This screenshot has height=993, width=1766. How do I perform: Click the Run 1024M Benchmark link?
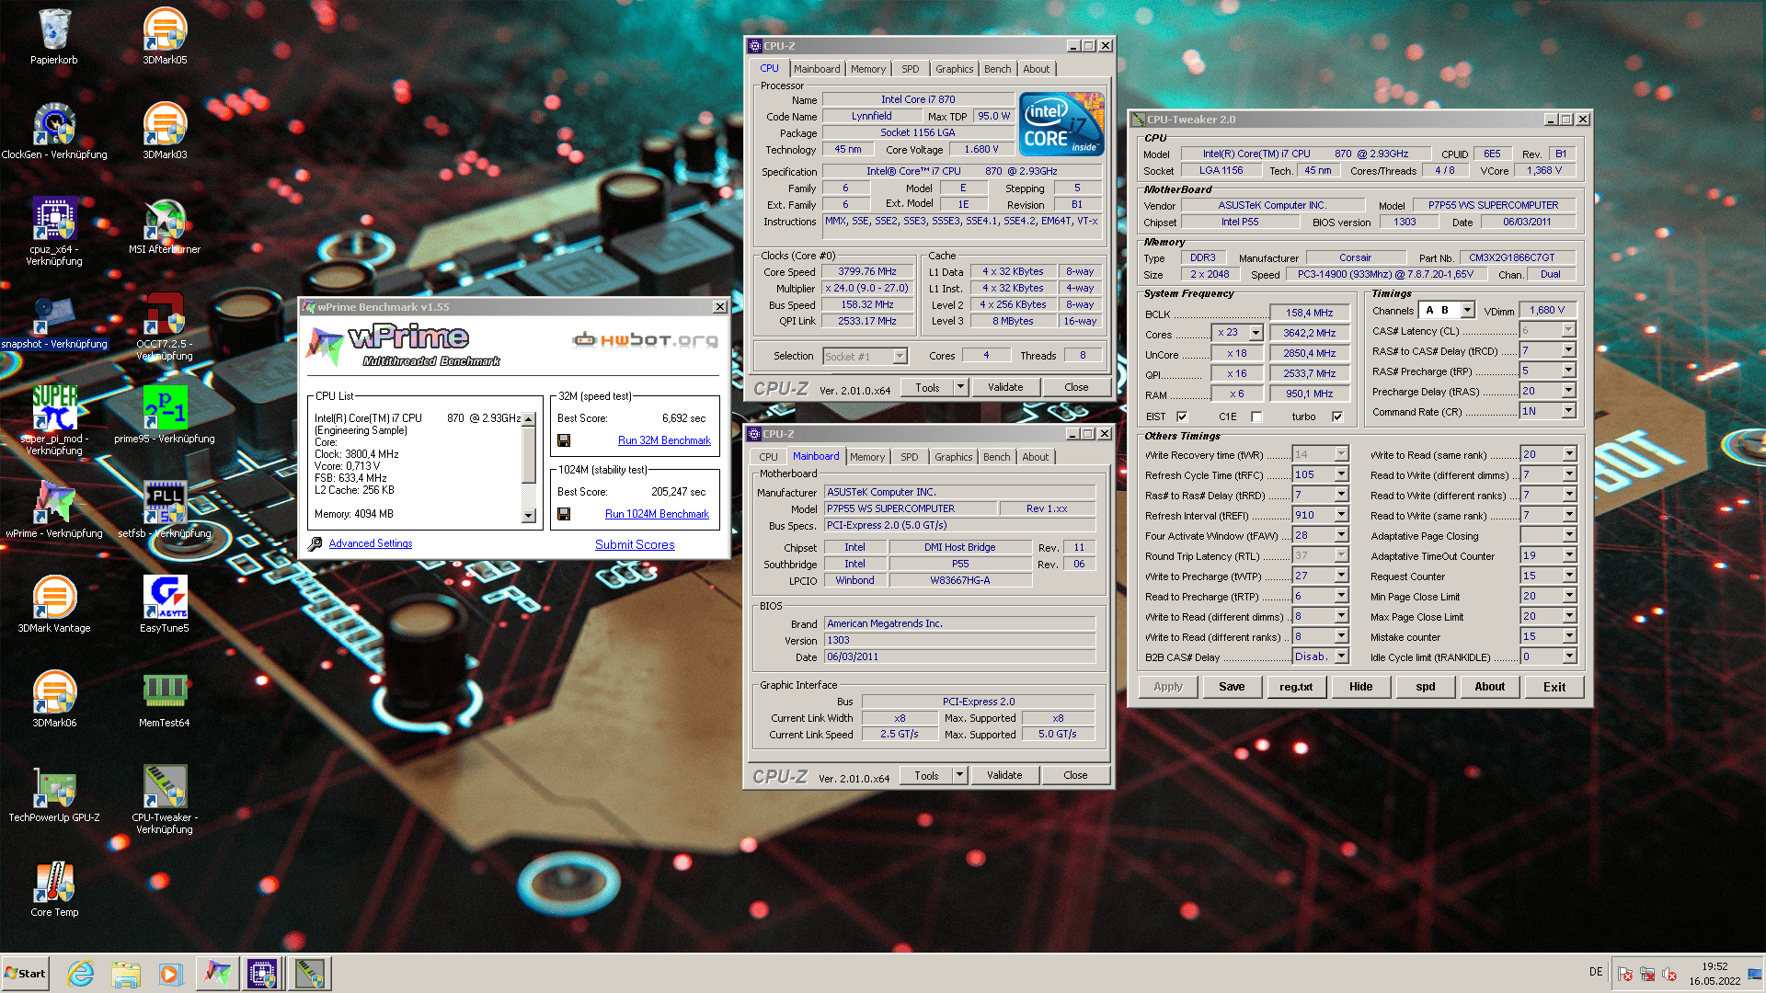657,514
